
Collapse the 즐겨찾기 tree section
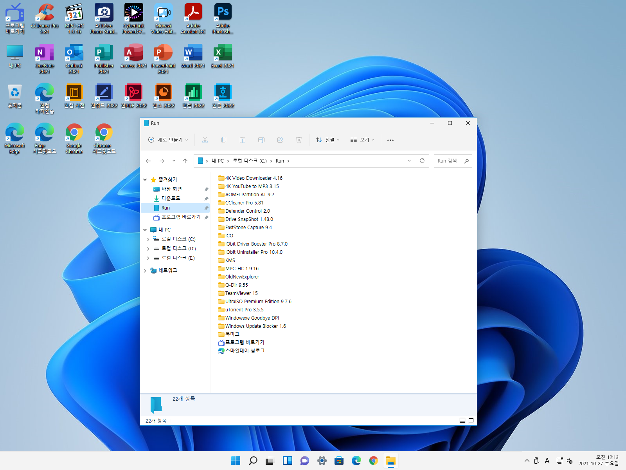tap(145, 179)
